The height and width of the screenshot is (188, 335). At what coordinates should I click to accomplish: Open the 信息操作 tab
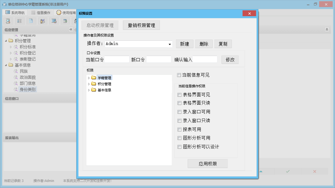point(41,12)
